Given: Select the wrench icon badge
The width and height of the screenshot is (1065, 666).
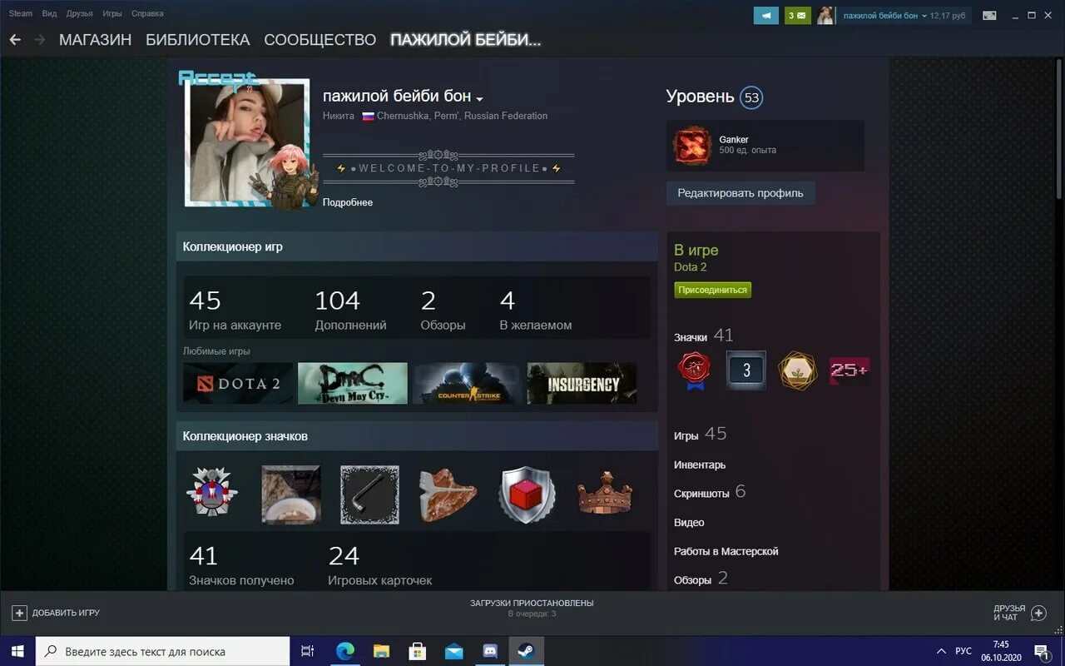Looking at the screenshot, I should pyautogui.click(x=369, y=495).
